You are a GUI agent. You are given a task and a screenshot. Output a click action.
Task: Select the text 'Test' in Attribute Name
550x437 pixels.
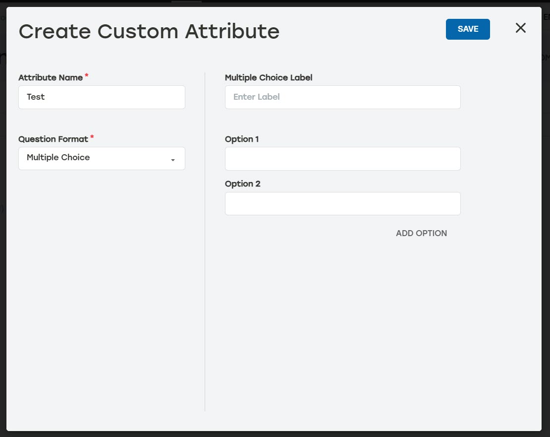36,97
